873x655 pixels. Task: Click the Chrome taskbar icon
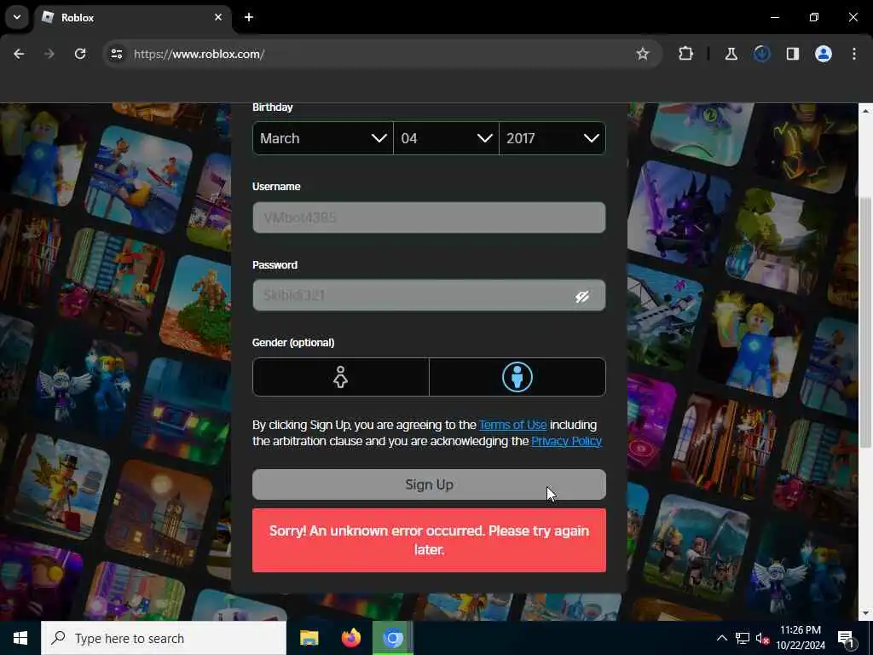pos(393,638)
